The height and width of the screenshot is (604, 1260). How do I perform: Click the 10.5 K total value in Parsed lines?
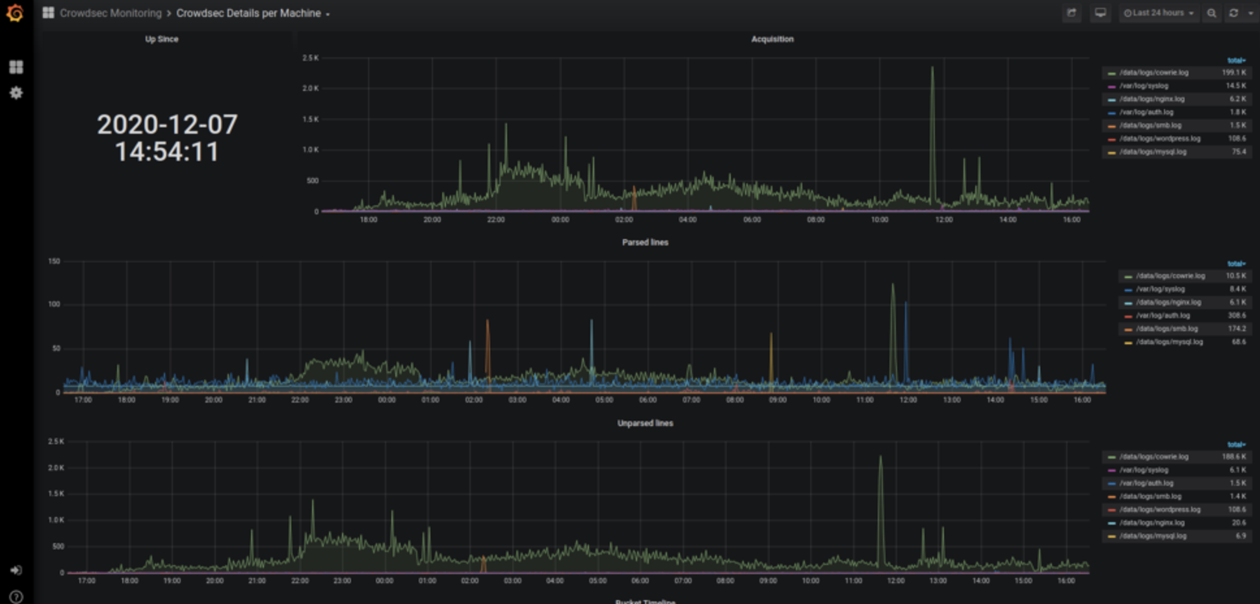pyautogui.click(x=1235, y=276)
